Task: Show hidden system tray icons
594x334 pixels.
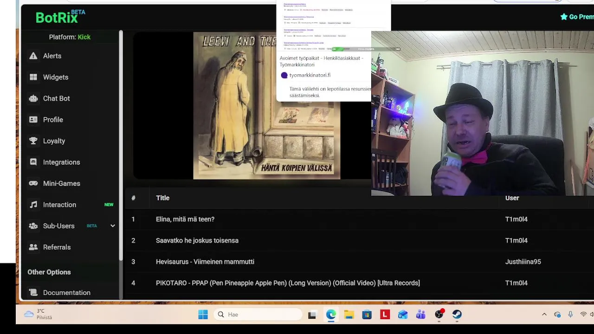Action: (x=544, y=315)
